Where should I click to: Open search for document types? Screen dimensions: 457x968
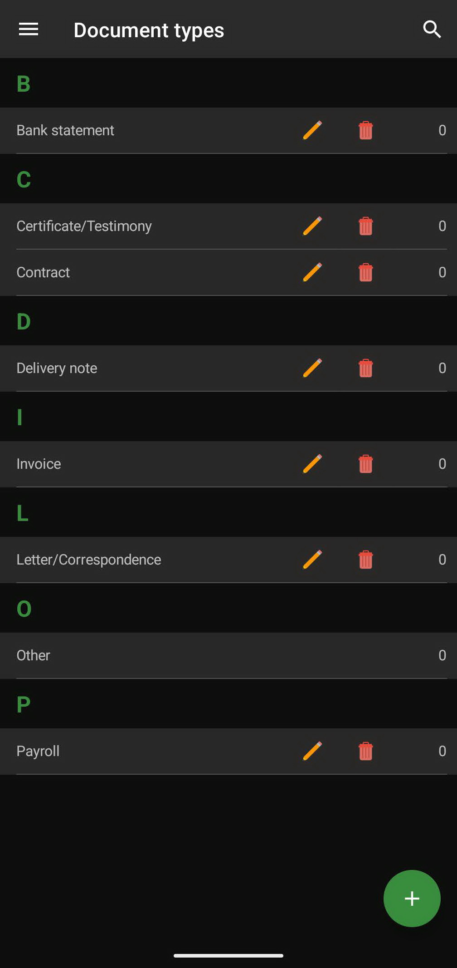pyautogui.click(x=432, y=29)
